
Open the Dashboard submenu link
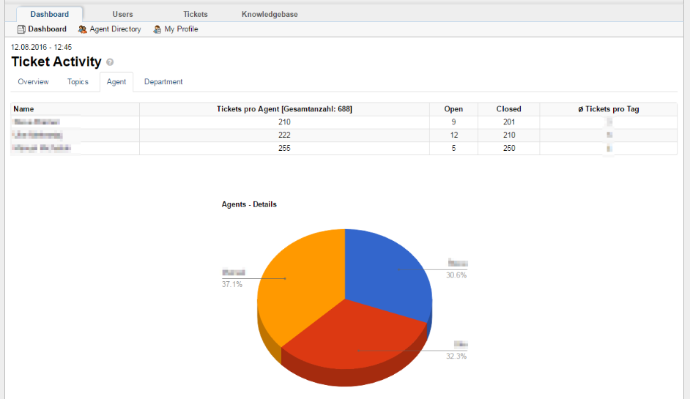pyautogui.click(x=47, y=29)
